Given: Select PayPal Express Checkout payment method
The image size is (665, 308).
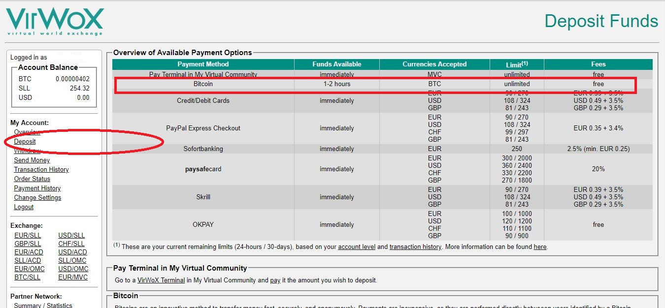Looking at the screenshot, I should pyautogui.click(x=203, y=128).
